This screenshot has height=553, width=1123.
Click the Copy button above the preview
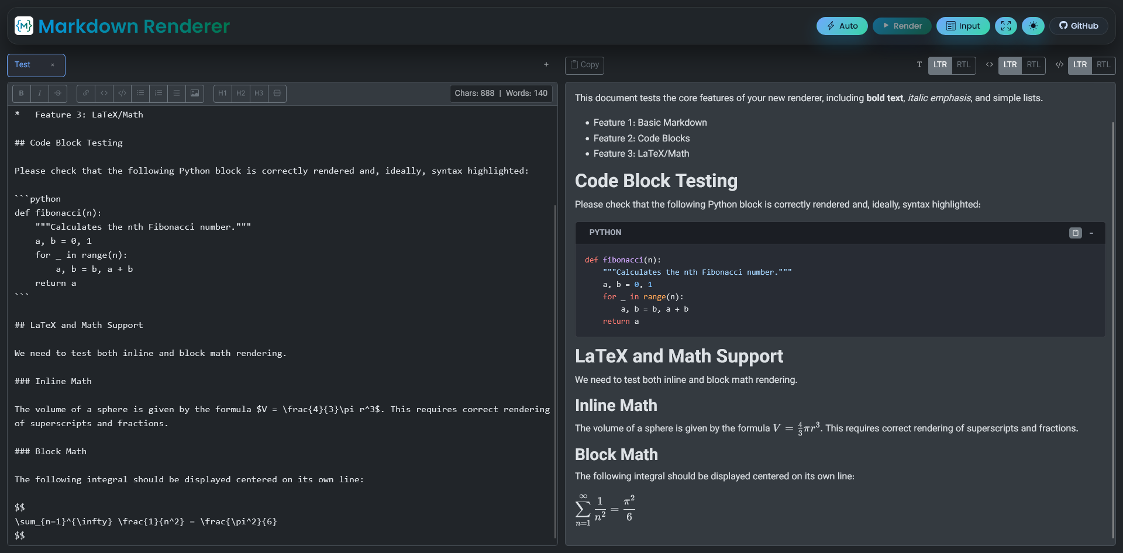pyautogui.click(x=584, y=65)
